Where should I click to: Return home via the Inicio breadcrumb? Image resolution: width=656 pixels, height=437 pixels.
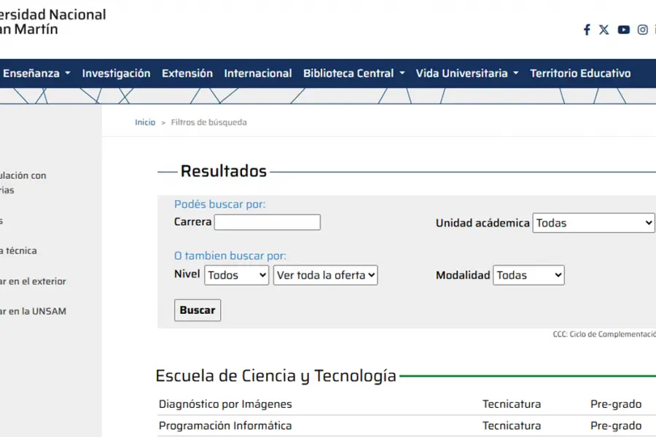(x=144, y=122)
